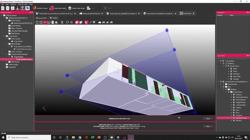Collapse Crop Section node in Project Explorer
The width and height of the screenshot is (250, 140).
click(4, 36)
